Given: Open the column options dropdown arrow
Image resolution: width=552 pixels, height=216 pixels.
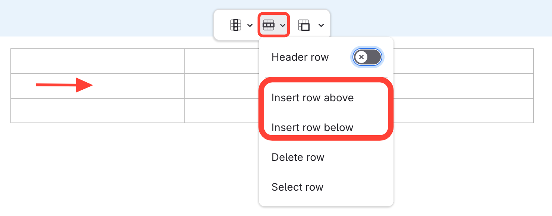Looking at the screenshot, I should click(250, 25).
